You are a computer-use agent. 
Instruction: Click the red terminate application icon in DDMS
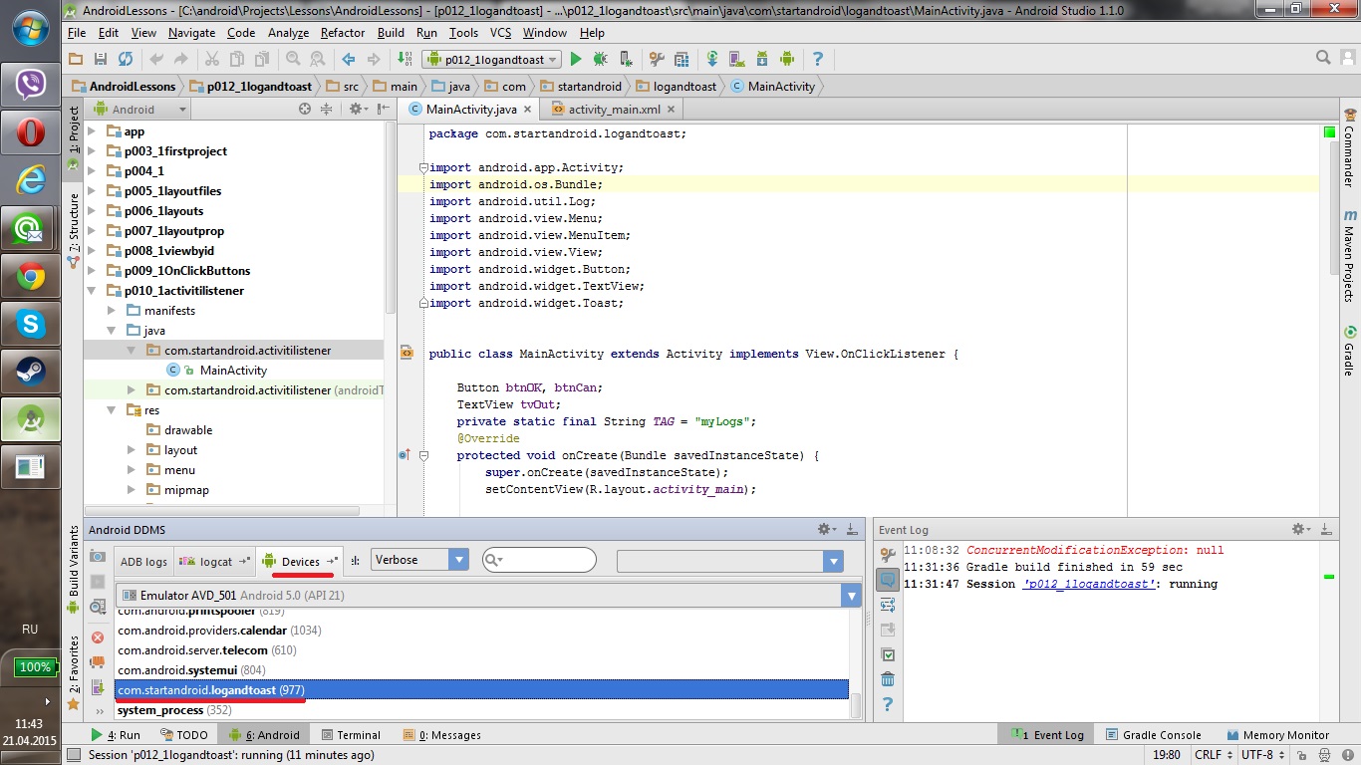pyautogui.click(x=98, y=637)
